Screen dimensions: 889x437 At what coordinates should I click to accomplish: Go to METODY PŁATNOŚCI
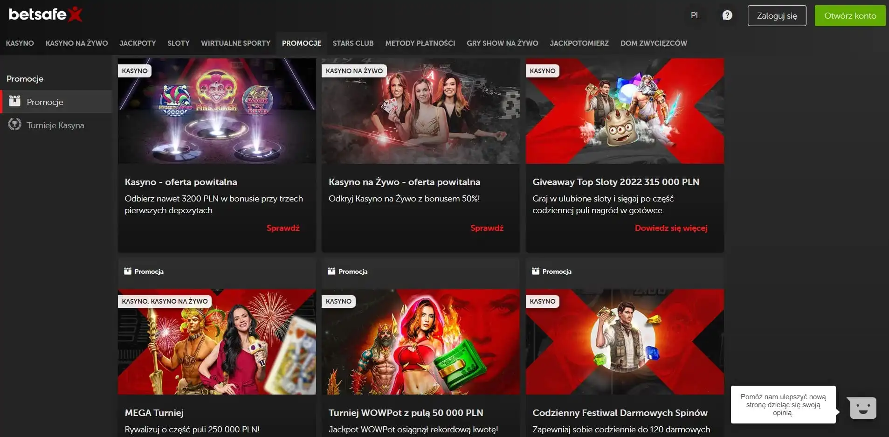[420, 43]
